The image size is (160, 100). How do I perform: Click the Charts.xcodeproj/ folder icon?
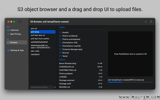click(x=60, y=36)
